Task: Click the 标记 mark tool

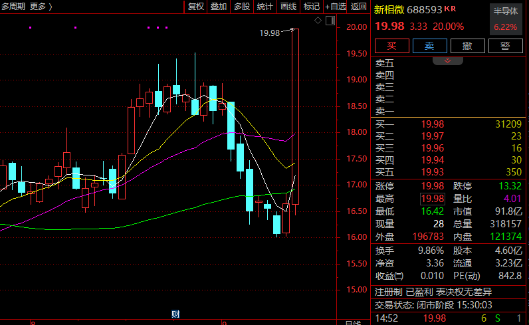Action: coord(311,7)
